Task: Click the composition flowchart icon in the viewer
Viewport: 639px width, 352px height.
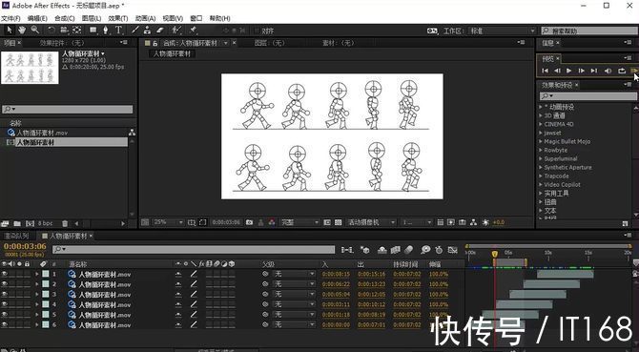Action: click(474, 222)
